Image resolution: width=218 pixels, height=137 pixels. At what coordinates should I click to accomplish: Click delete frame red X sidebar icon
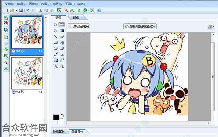point(6,23)
